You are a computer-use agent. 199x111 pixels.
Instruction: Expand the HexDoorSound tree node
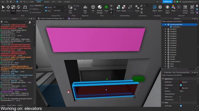point(165,62)
